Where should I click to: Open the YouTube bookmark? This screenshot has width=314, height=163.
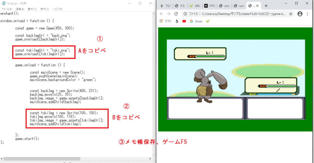184,21
